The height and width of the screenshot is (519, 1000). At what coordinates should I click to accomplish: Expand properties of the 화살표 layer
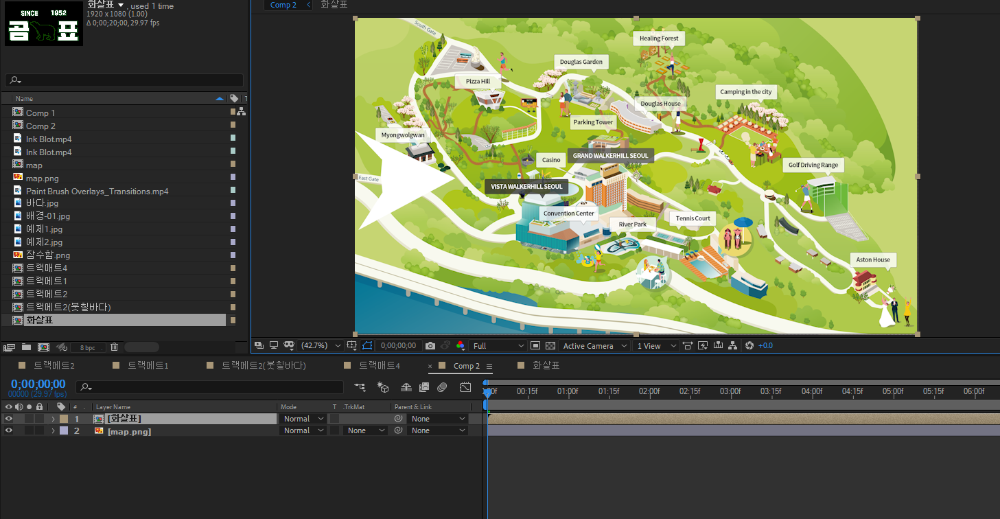pos(53,419)
